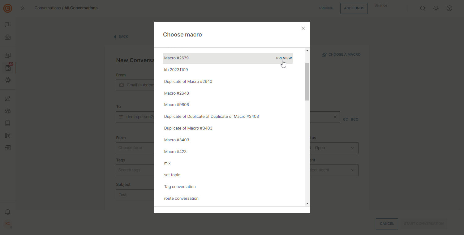Open the catalog book sidebar icon

click(x=8, y=123)
